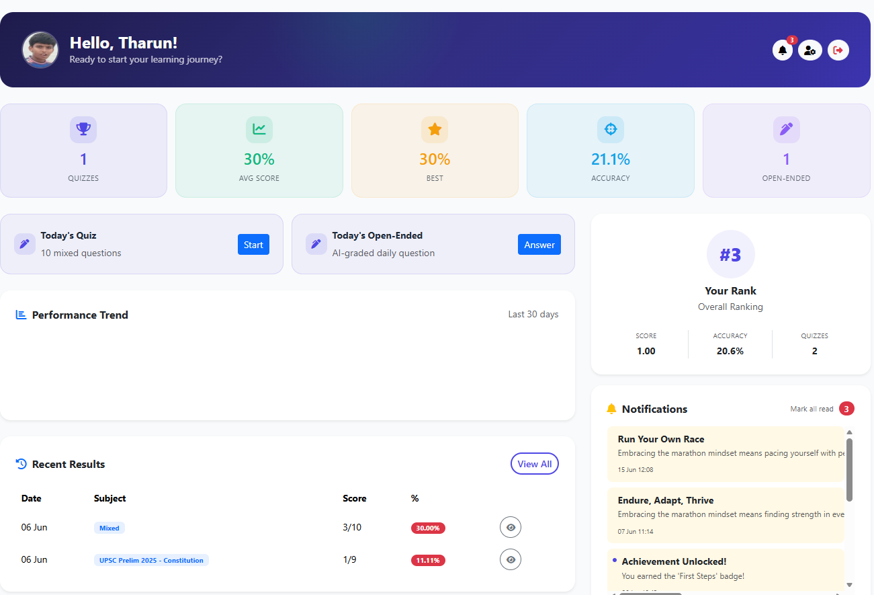
Task: Click the Subject column header
Action: pos(110,498)
